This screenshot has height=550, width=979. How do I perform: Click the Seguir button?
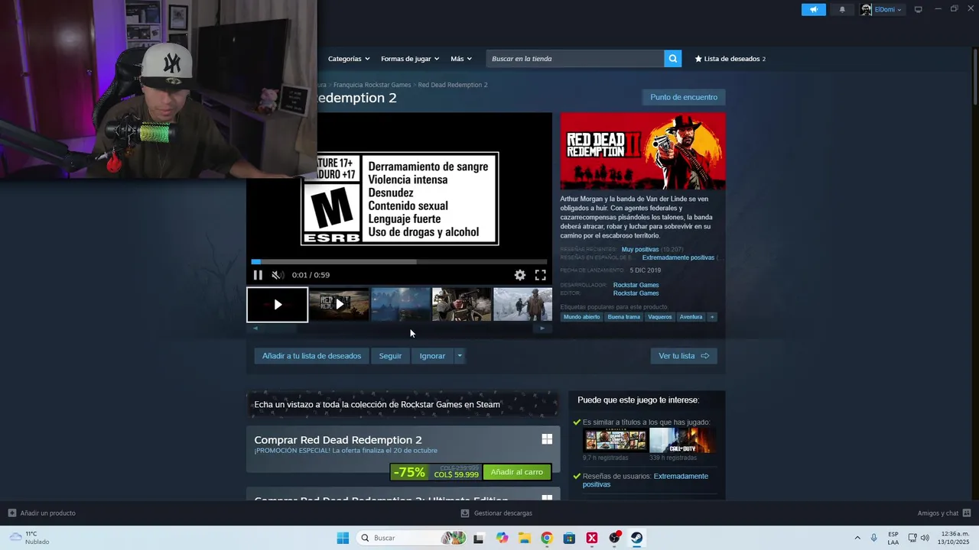coord(390,356)
